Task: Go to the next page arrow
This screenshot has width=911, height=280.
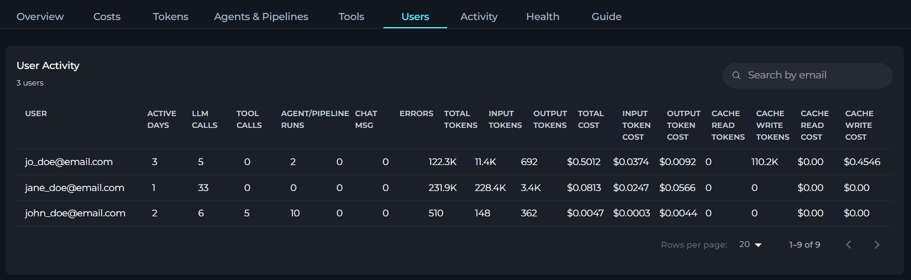Action: 877,245
